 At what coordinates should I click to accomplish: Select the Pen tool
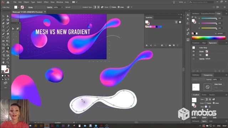click(3, 23)
